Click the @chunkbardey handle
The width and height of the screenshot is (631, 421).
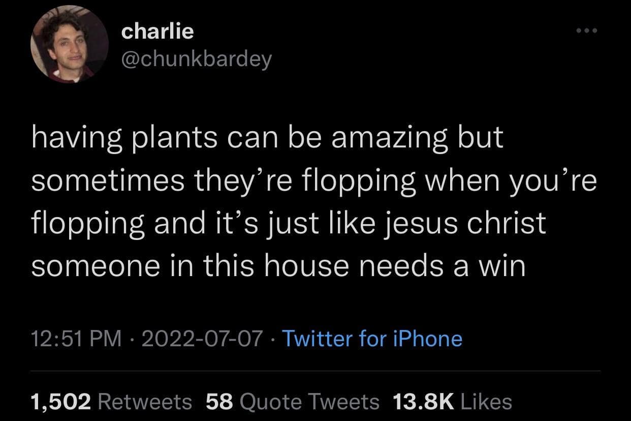pyautogui.click(x=197, y=60)
